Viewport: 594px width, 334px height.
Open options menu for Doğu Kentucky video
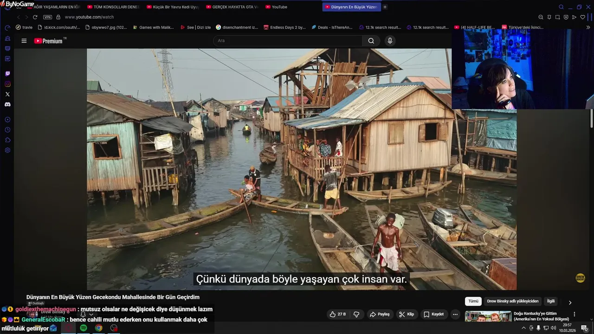[x=575, y=314]
